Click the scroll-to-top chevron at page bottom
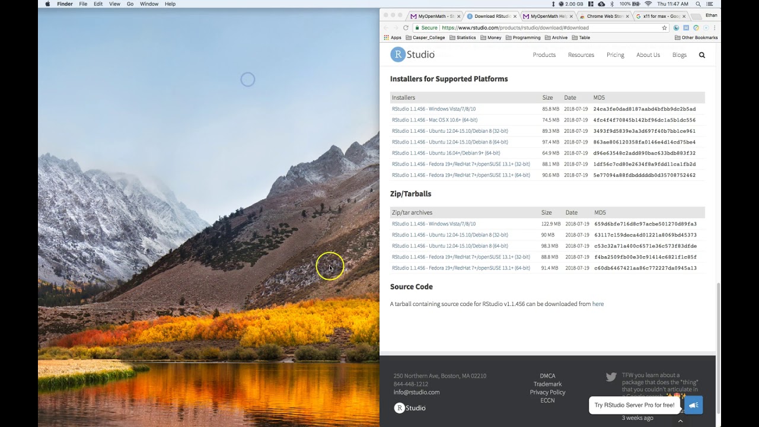This screenshot has height=427, width=759. point(680,421)
